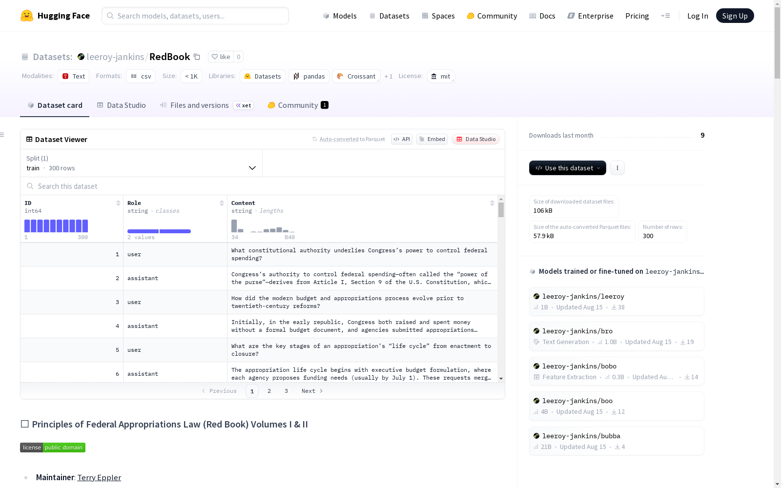Open the Terry Eppler maintainer link
781x488 pixels.
point(99,477)
